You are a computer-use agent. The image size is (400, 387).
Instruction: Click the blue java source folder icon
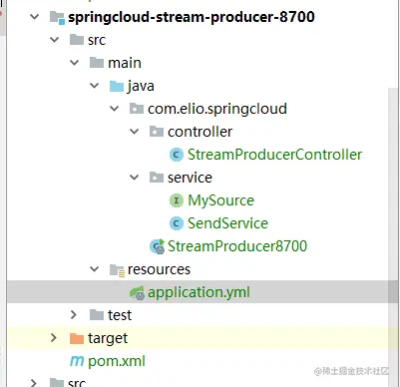117,86
